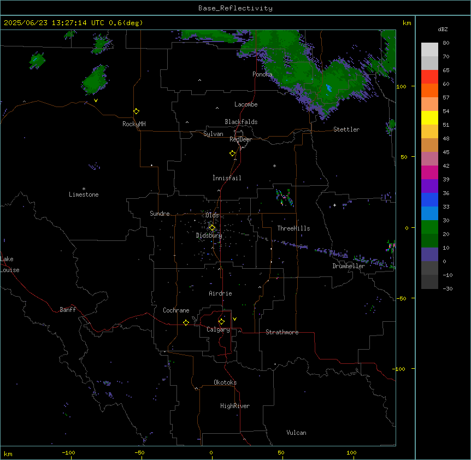The width and height of the screenshot is (471, 460).
Task: Click the dBZ legend heading
Action: 443,30
